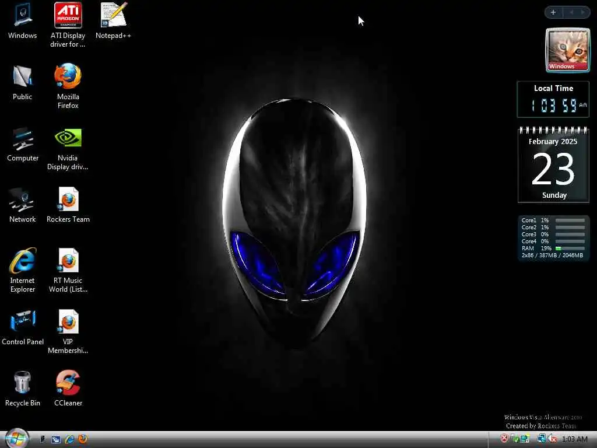Viewport: 597px width, 448px height.
Task: Launch Firefox from Quick Launch bar
Action: 83,439
